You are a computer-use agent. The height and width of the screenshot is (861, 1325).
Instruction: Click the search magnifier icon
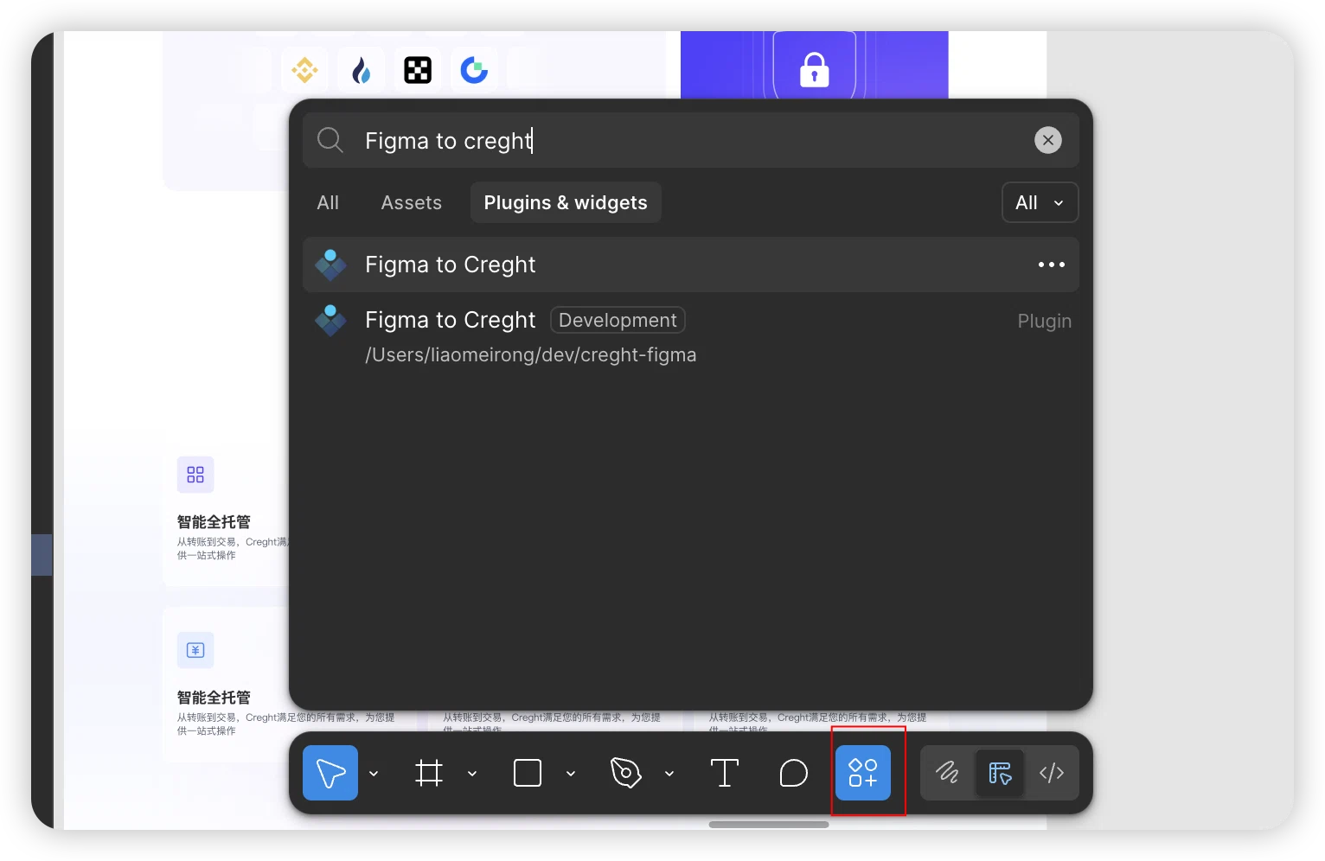pyautogui.click(x=330, y=140)
